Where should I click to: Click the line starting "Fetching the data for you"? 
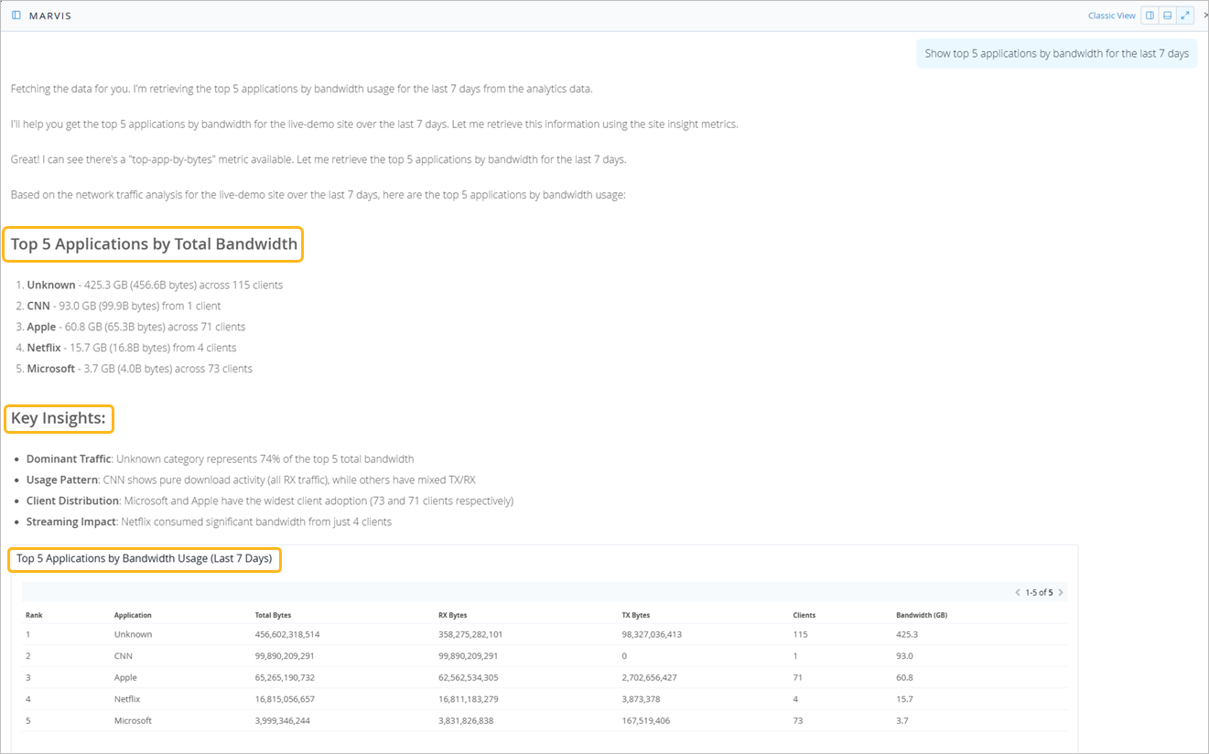pyautogui.click(x=301, y=89)
